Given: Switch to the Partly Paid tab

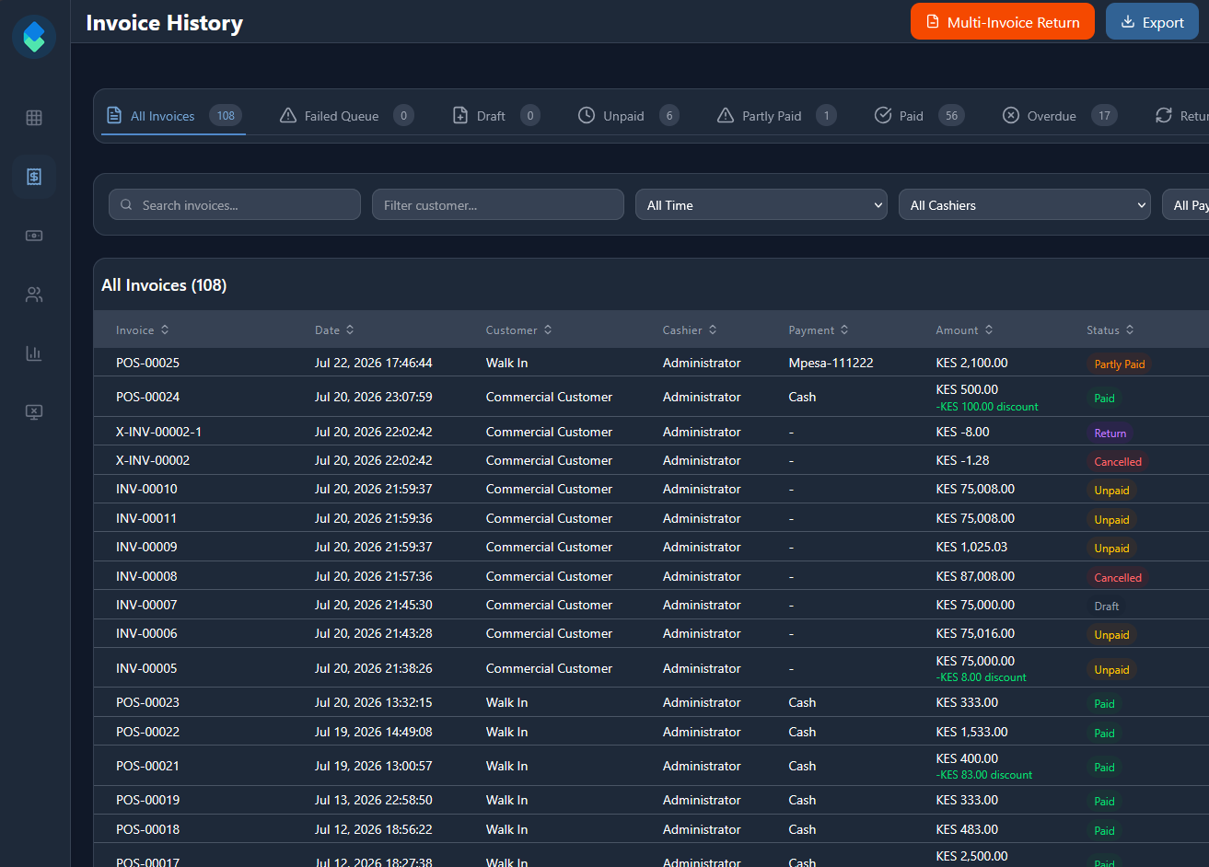Looking at the screenshot, I should (777, 116).
